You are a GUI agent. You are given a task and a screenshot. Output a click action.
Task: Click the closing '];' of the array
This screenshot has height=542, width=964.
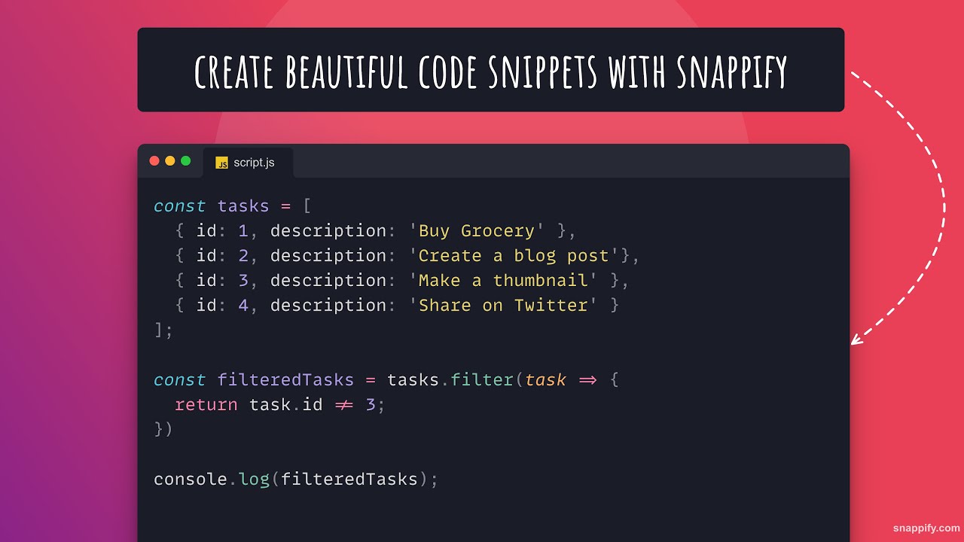[x=163, y=330]
